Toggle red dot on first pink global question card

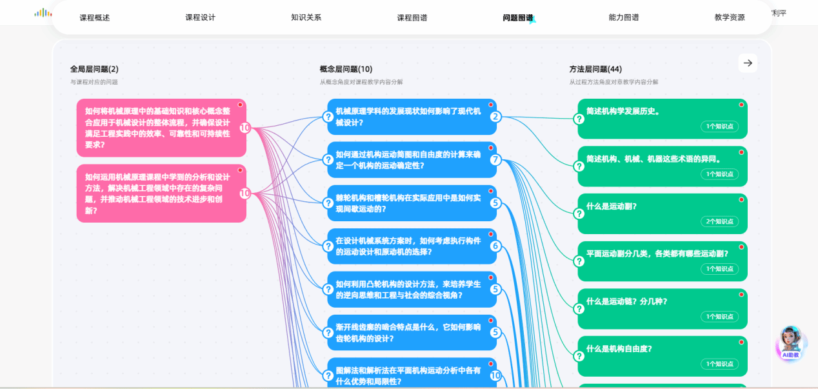(240, 105)
